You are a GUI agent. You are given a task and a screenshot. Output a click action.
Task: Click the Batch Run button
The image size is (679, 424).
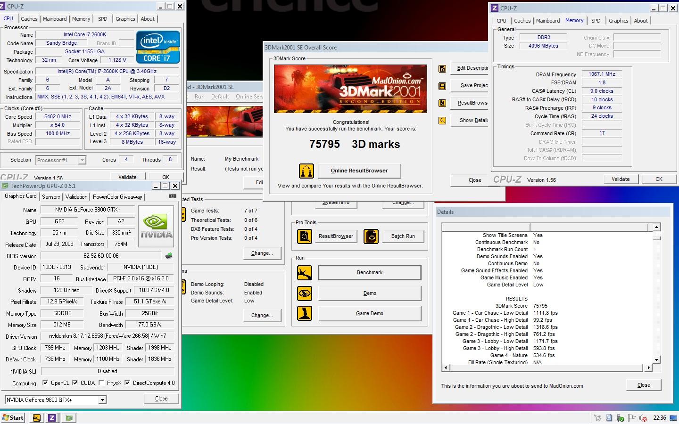point(403,236)
